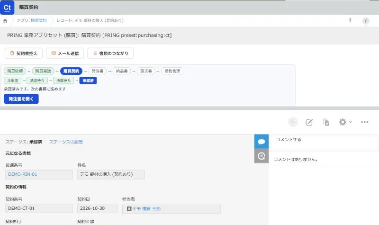Duplicate the record with copy icon

326,122
